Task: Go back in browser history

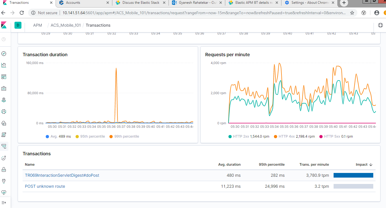Action: pyautogui.click(x=3, y=13)
